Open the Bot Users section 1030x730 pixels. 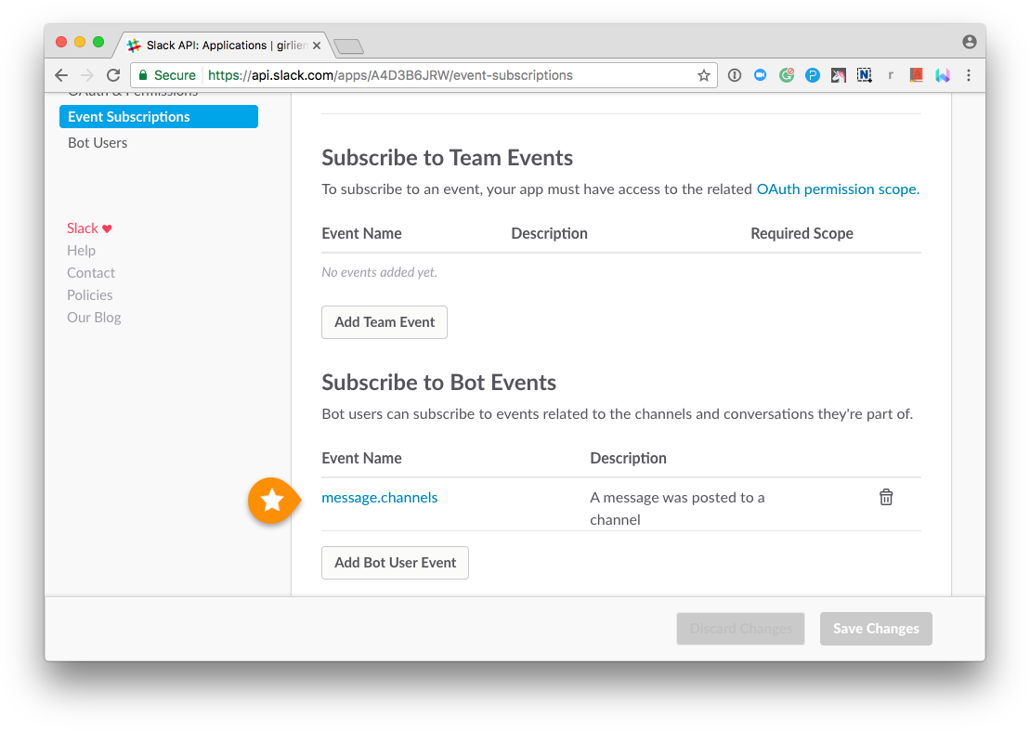pos(97,142)
